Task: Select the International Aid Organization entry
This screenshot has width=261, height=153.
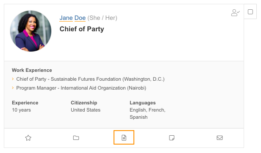Action: 81,88
